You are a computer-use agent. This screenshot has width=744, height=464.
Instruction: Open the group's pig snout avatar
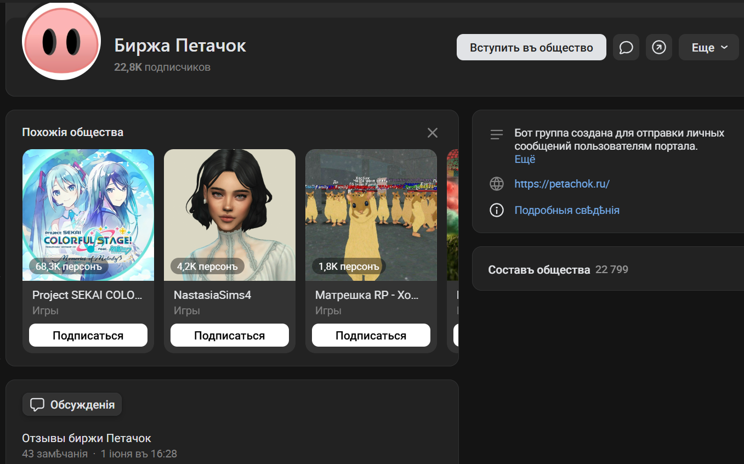pos(61,41)
